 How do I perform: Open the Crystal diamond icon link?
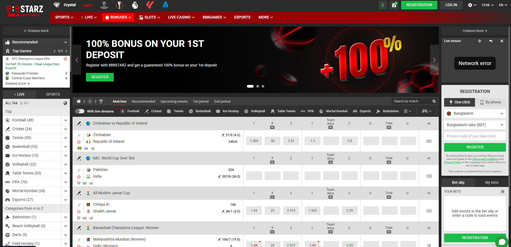tap(64, 5)
